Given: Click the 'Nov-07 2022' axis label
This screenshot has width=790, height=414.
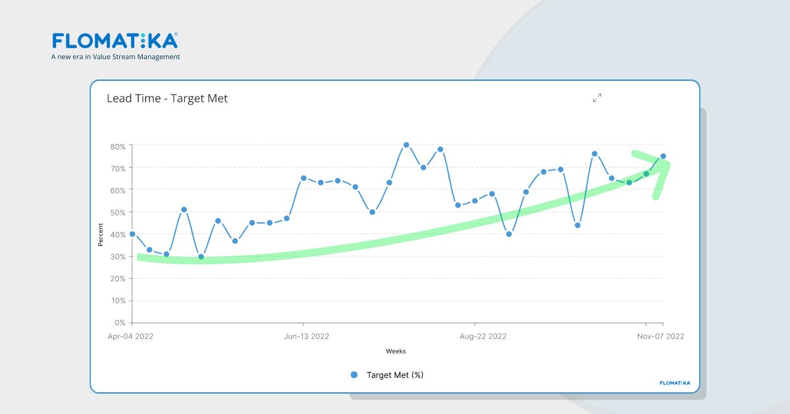Looking at the screenshot, I should (660, 336).
